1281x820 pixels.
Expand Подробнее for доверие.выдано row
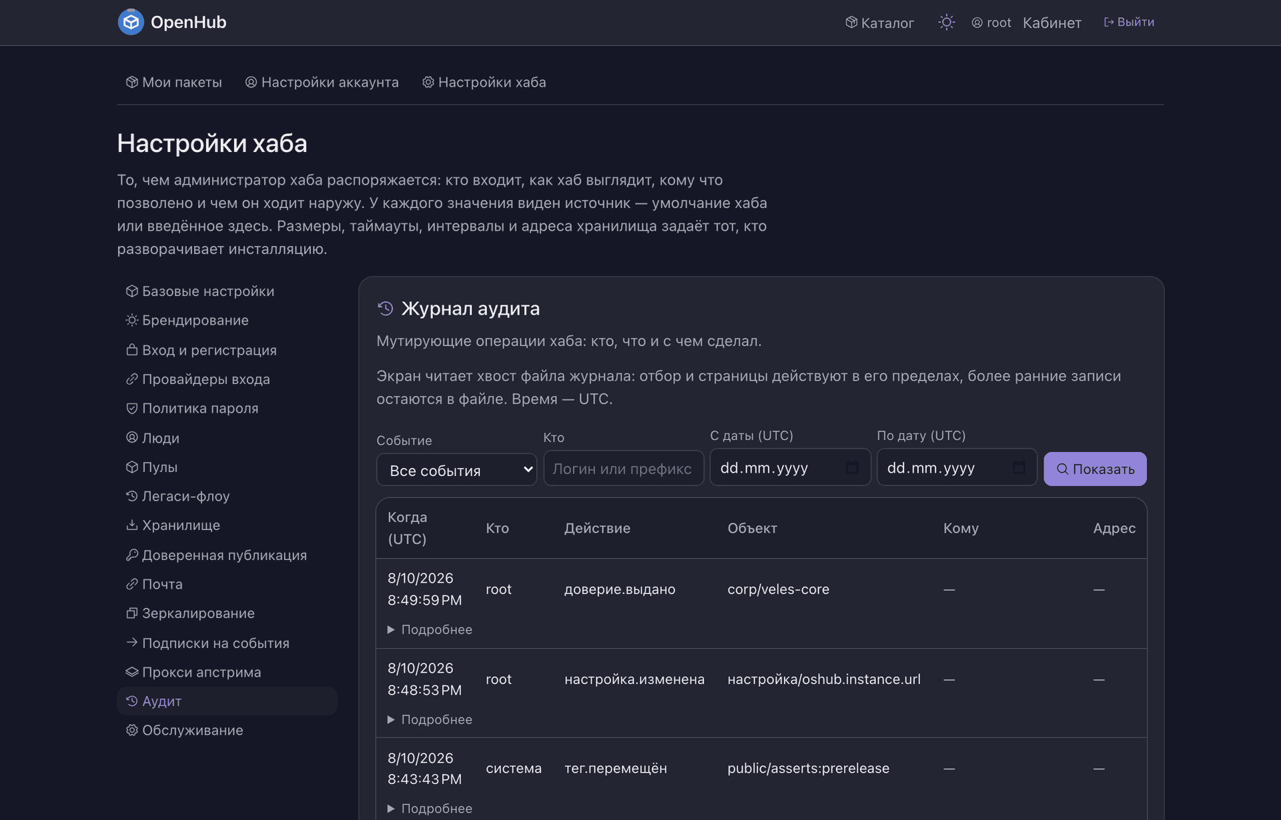pos(430,629)
